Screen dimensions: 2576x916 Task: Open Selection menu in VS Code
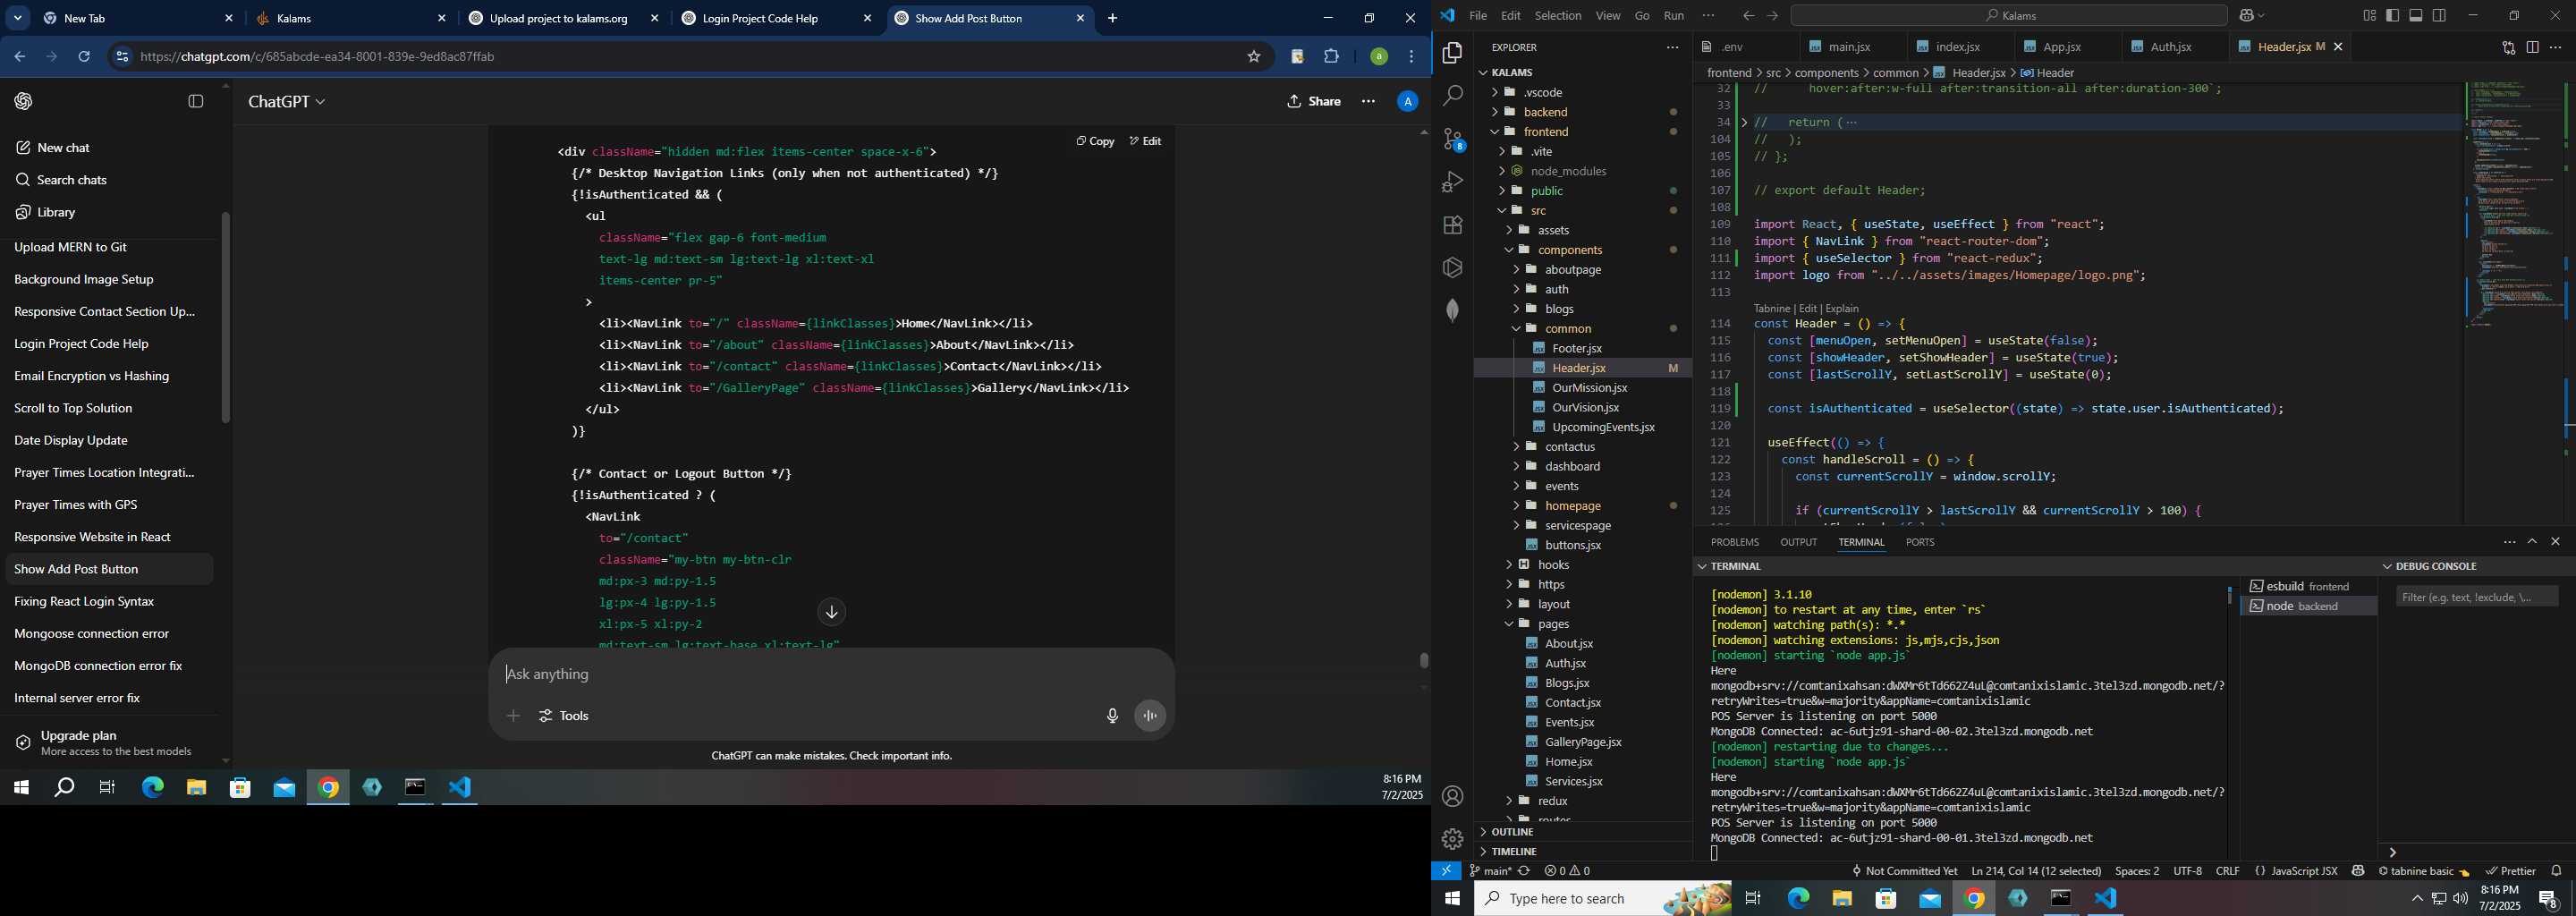tap(1557, 16)
